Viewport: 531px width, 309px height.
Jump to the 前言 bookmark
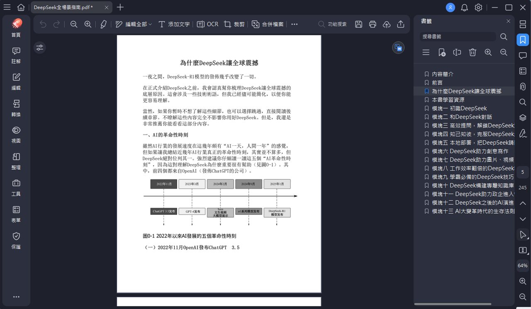tap(437, 83)
